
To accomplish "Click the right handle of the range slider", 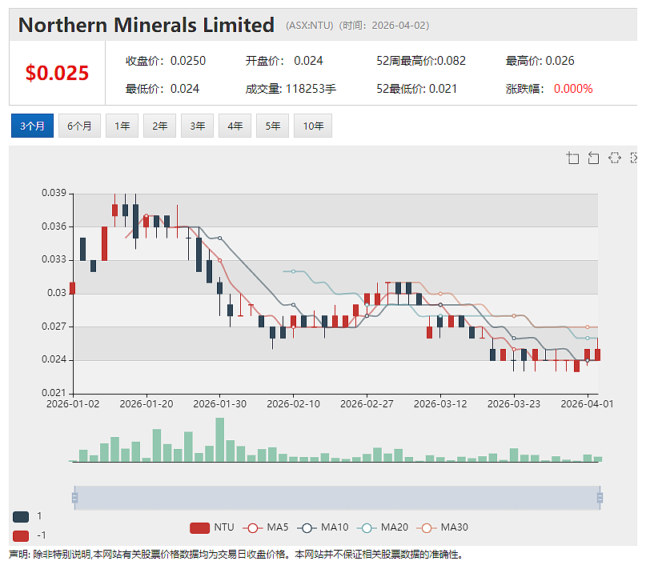I will tap(600, 498).
